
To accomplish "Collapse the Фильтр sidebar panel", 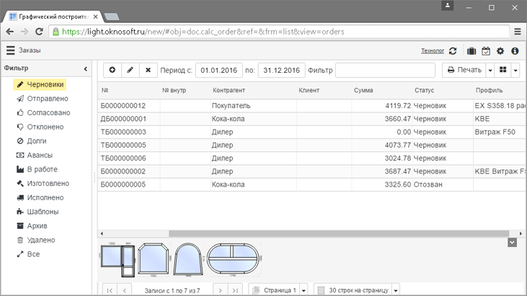I will (x=86, y=68).
